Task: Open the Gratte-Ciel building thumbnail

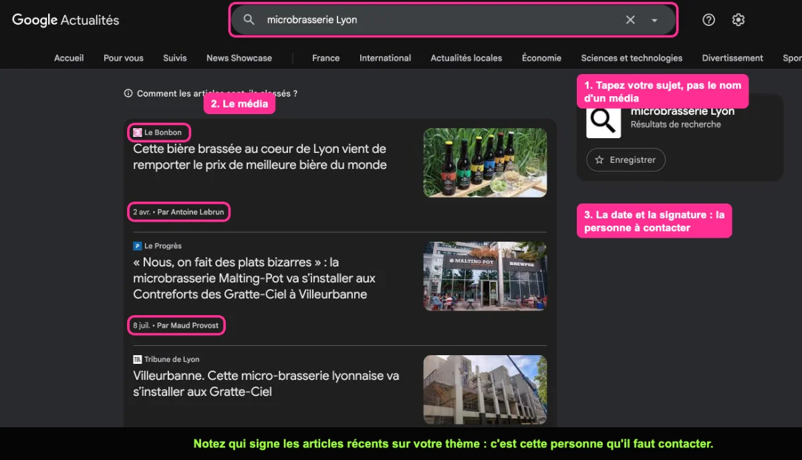Action: [x=485, y=390]
